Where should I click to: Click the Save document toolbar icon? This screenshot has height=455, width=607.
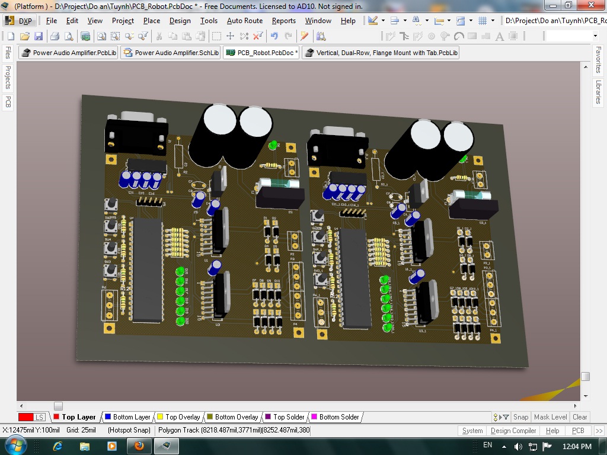pyautogui.click(x=39, y=37)
